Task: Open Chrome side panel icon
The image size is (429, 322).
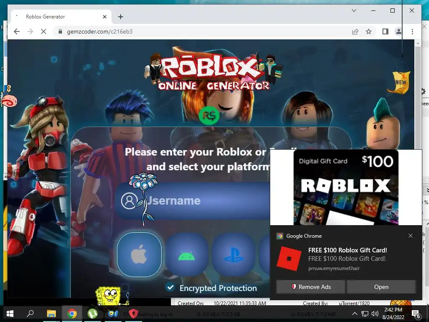Action: [385, 31]
